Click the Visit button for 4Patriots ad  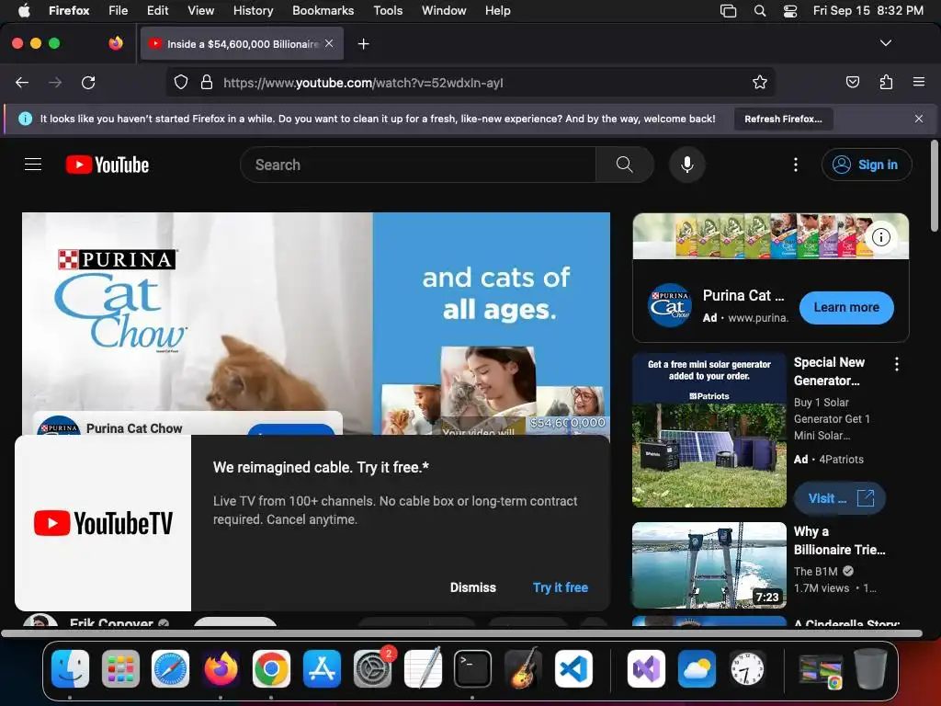840,498
